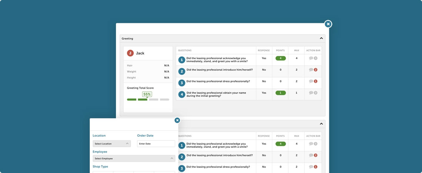The height and width of the screenshot is (173, 422).
Task: Click the Greeting section title
Action: (127, 39)
